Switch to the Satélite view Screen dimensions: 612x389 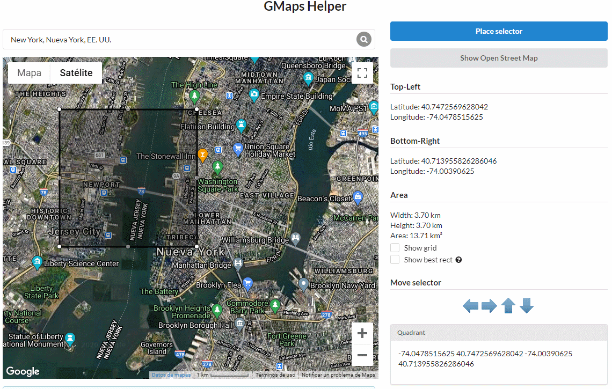tap(75, 72)
